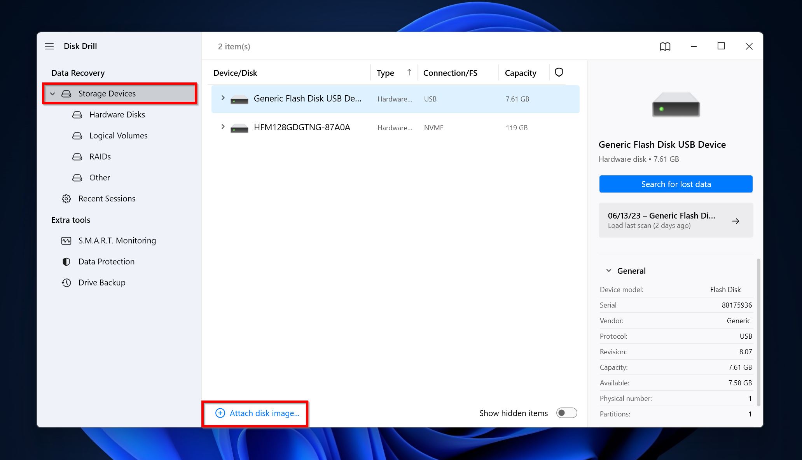Click the book/documentation icon top-right
The image size is (802, 460).
[665, 46]
